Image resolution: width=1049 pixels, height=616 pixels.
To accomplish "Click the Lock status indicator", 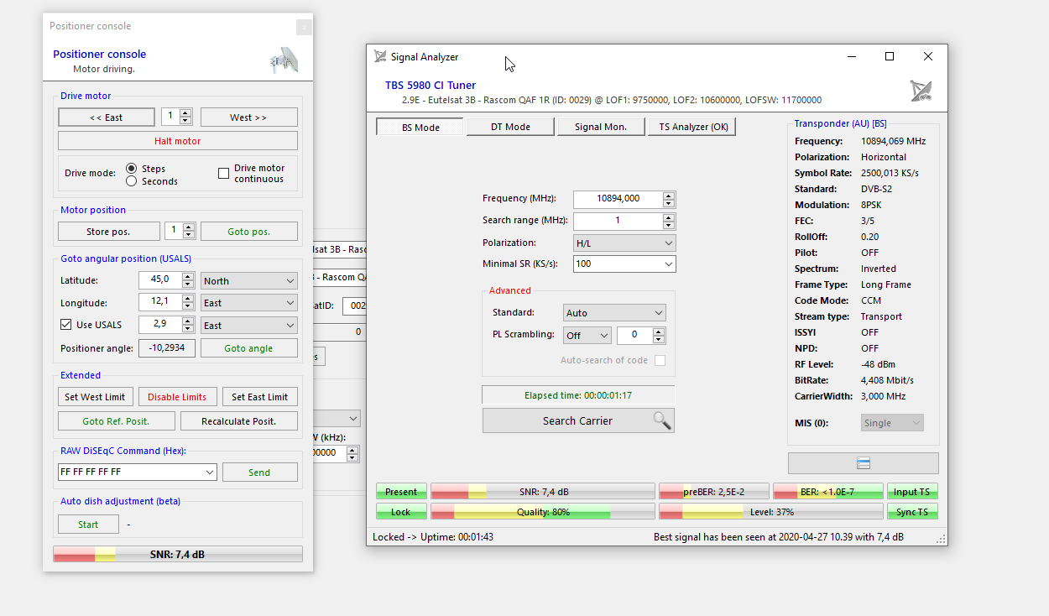I will (401, 512).
